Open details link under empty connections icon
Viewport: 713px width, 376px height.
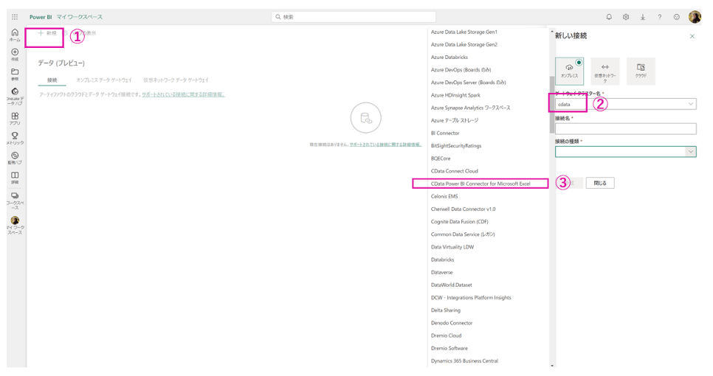385,145
